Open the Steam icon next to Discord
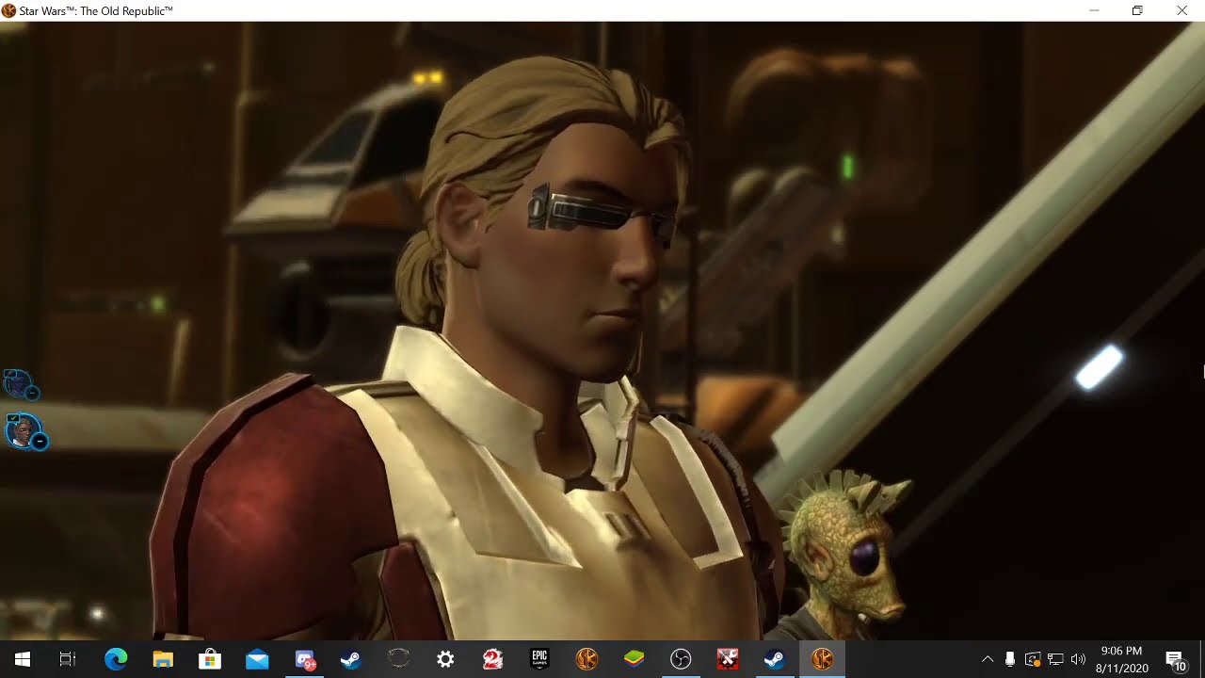The height and width of the screenshot is (678, 1205). [x=351, y=659]
